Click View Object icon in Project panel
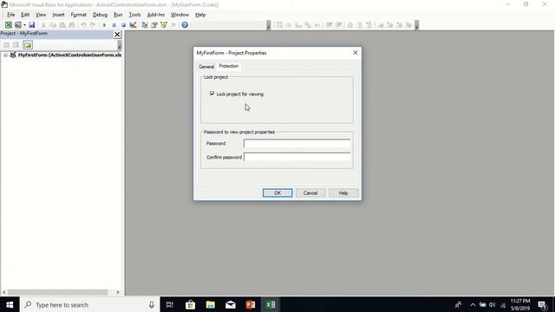Image resolution: width=555 pixels, height=312 pixels. [16, 45]
